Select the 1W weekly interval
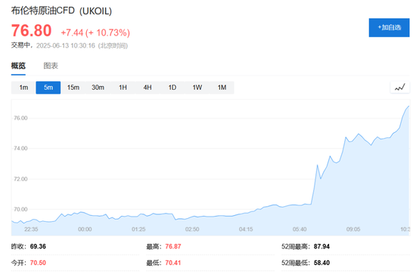The width and height of the screenshot is (416, 274). point(197,88)
